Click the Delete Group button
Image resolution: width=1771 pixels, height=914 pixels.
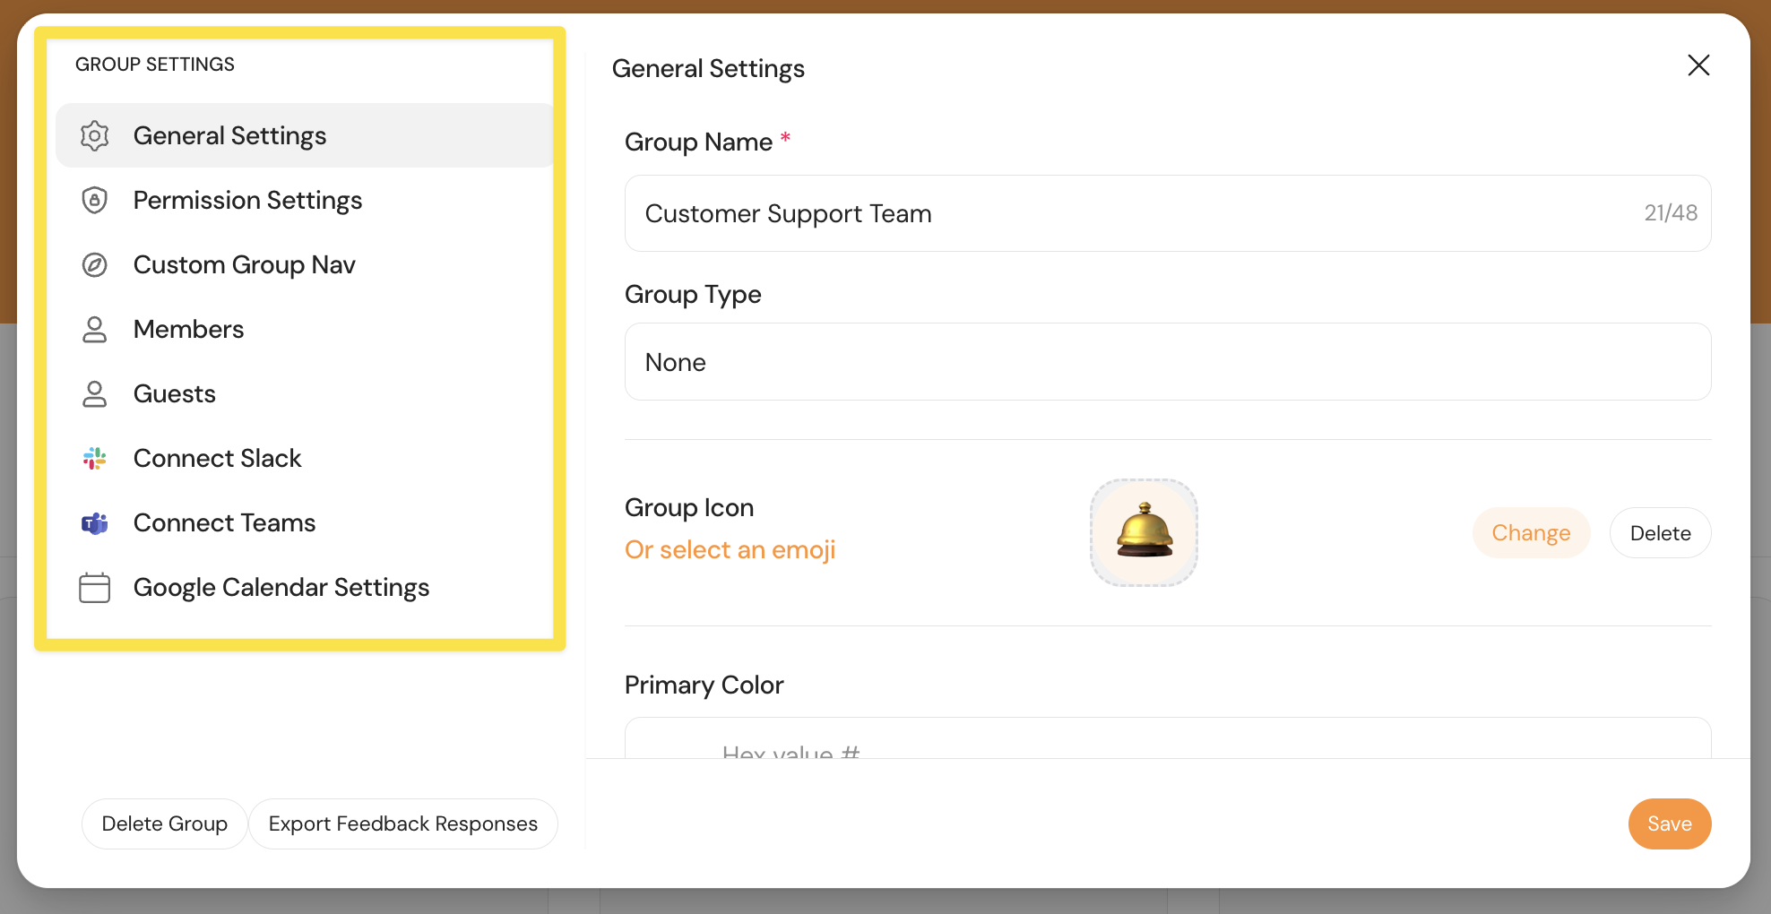click(164, 823)
